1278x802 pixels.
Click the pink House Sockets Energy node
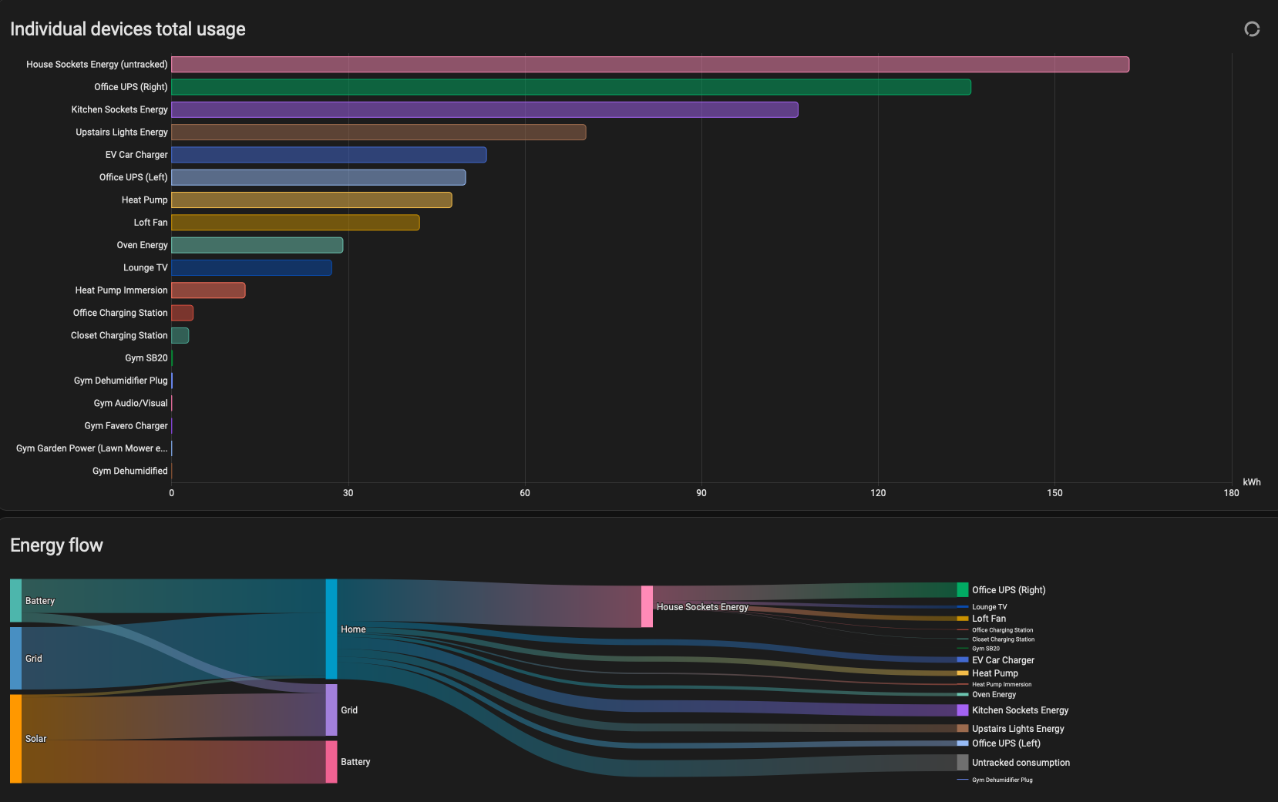coord(647,607)
